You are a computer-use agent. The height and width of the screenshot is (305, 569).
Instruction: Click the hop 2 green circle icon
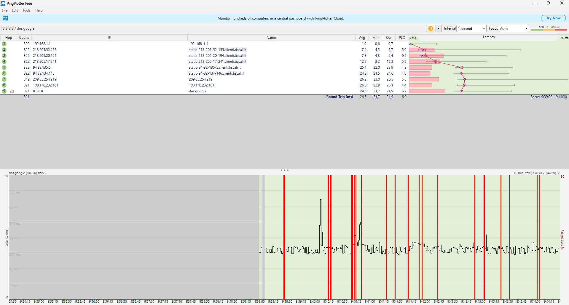click(4, 50)
